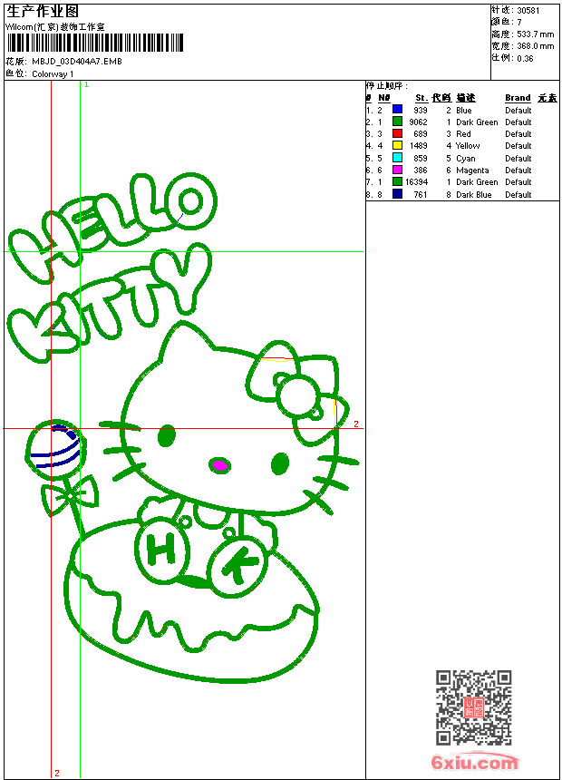
Task: Click the Cyan description text
Action: [466, 159]
